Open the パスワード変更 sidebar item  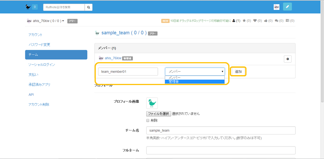[x=39, y=45]
